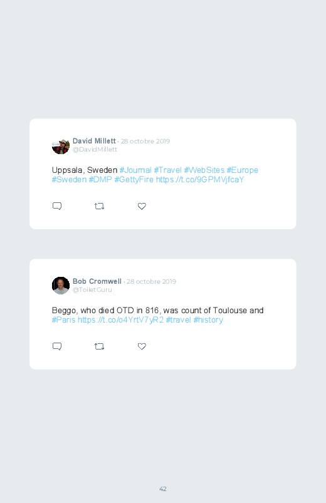
Task: Click the @ToiletGuru handle
Action: pos(92,289)
